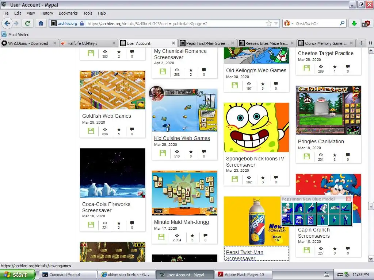This screenshot has height=280, width=374.
Task: Open the URL history dropdown arrow
Action: pyautogui.click(x=276, y=23)
